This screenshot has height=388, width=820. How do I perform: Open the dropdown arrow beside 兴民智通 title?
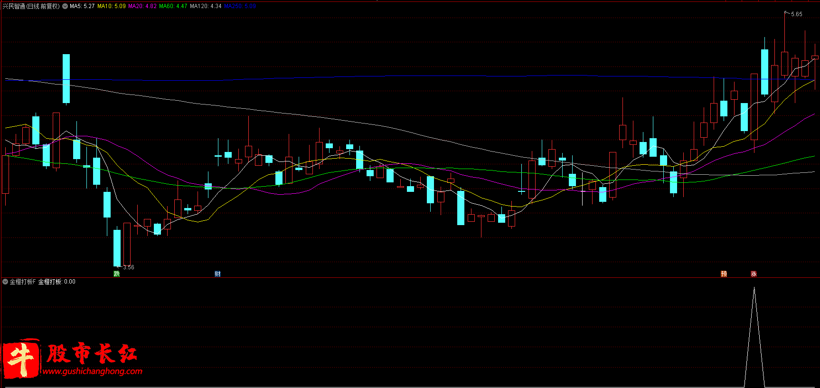click(x=65, y=6)
